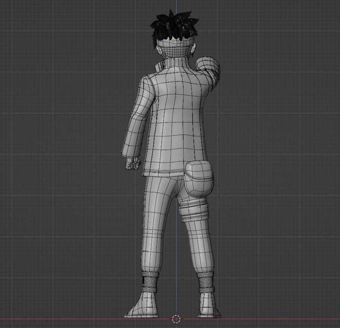
Task: Click the 3D cursor at the figure's feet
Action: [176, 319]
